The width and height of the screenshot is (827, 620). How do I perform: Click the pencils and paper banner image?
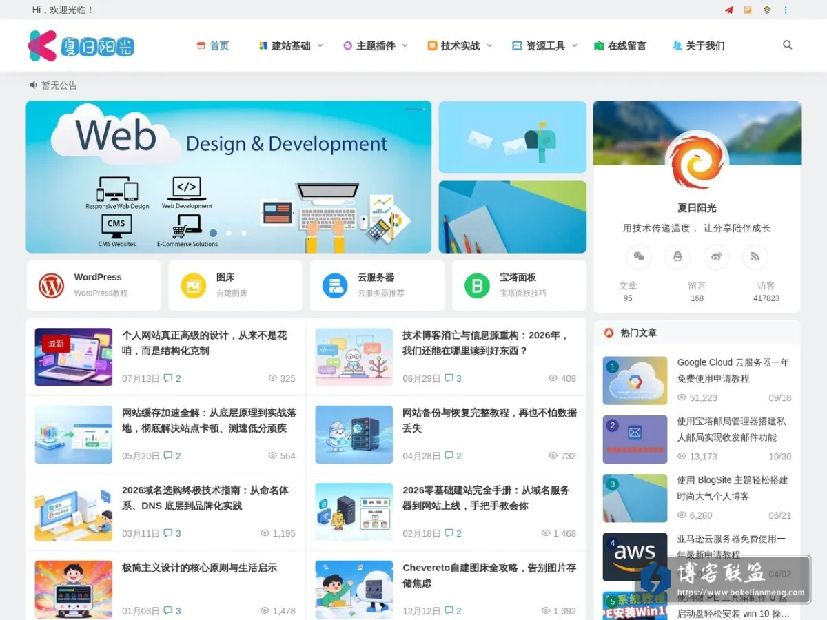click(513, 217)
